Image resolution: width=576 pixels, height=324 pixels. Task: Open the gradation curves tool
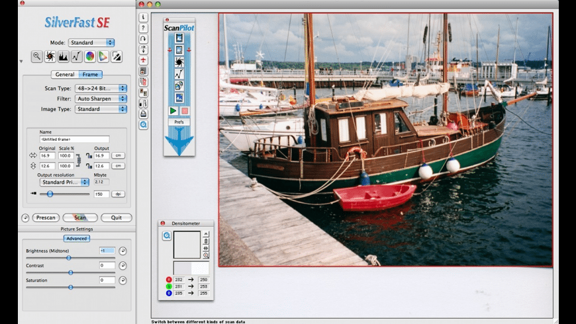[77, 56]
